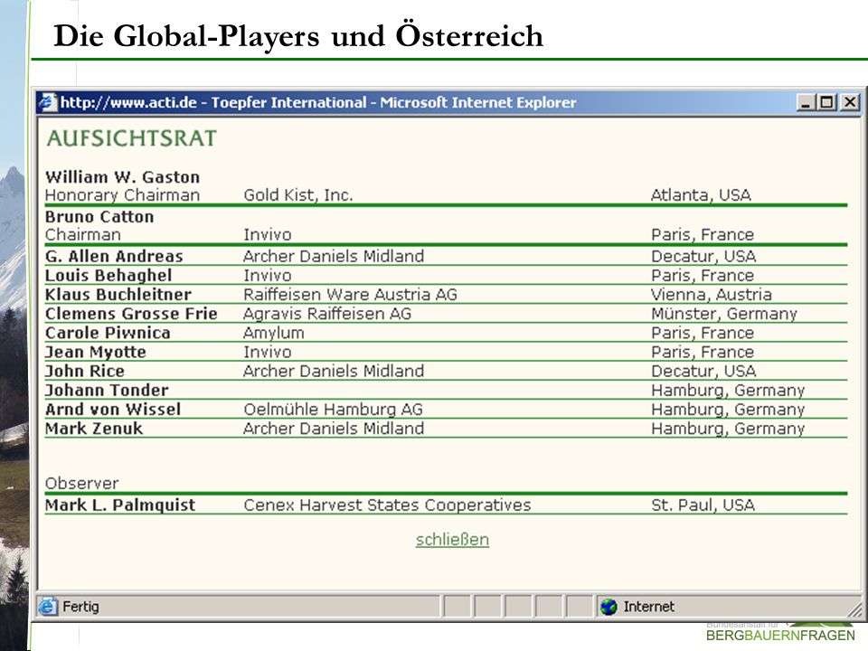
Task: Select the name Klaus Buchleitner
Action: coord(118,295)
